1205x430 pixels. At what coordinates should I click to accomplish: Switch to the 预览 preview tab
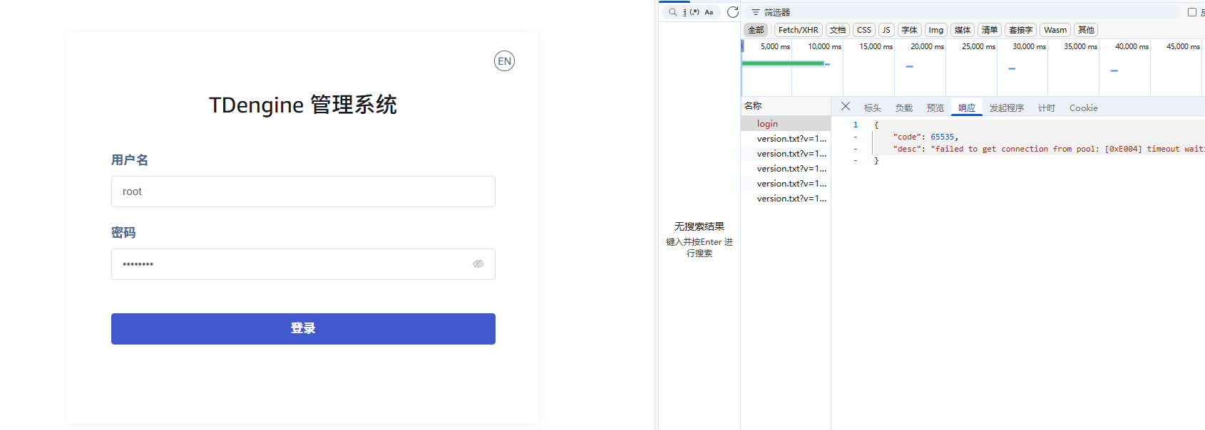click(x=935, y=108)
